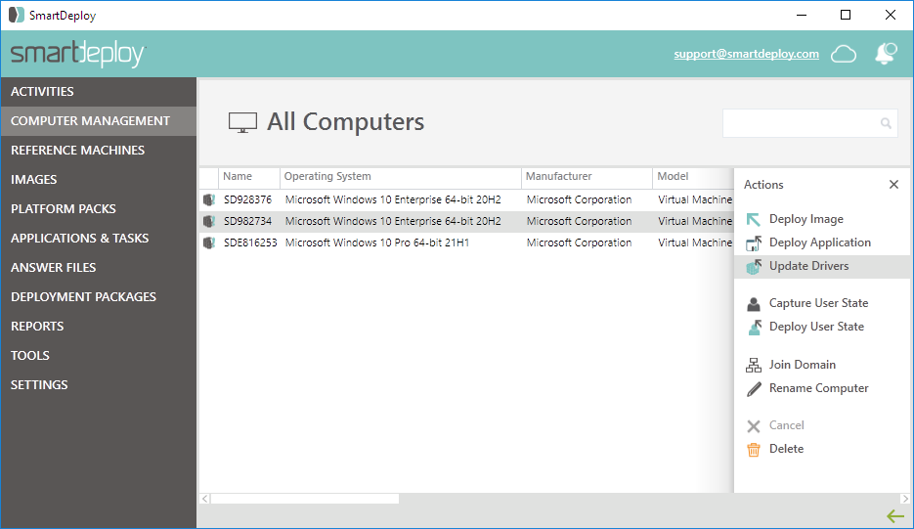Sort by Operating System column header

pos(401,177)
